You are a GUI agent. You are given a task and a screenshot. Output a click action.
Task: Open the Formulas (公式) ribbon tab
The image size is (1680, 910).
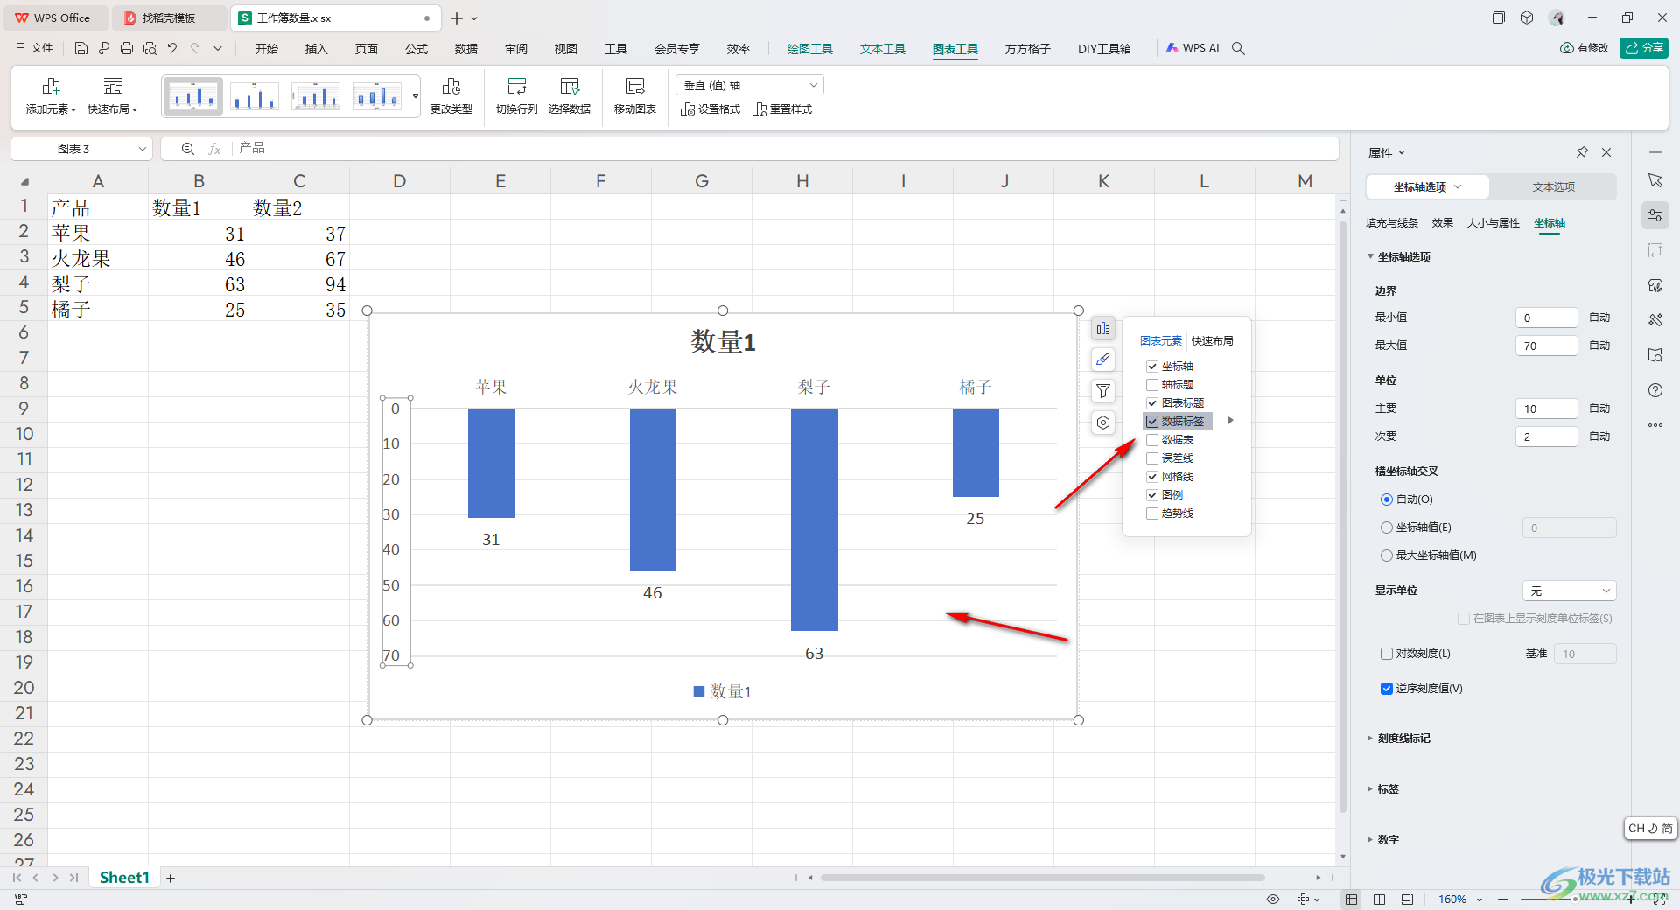tap(416, 49)
